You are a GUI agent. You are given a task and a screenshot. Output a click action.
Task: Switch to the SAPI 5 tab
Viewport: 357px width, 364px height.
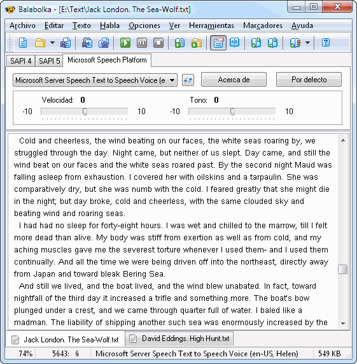click(49, 61)
